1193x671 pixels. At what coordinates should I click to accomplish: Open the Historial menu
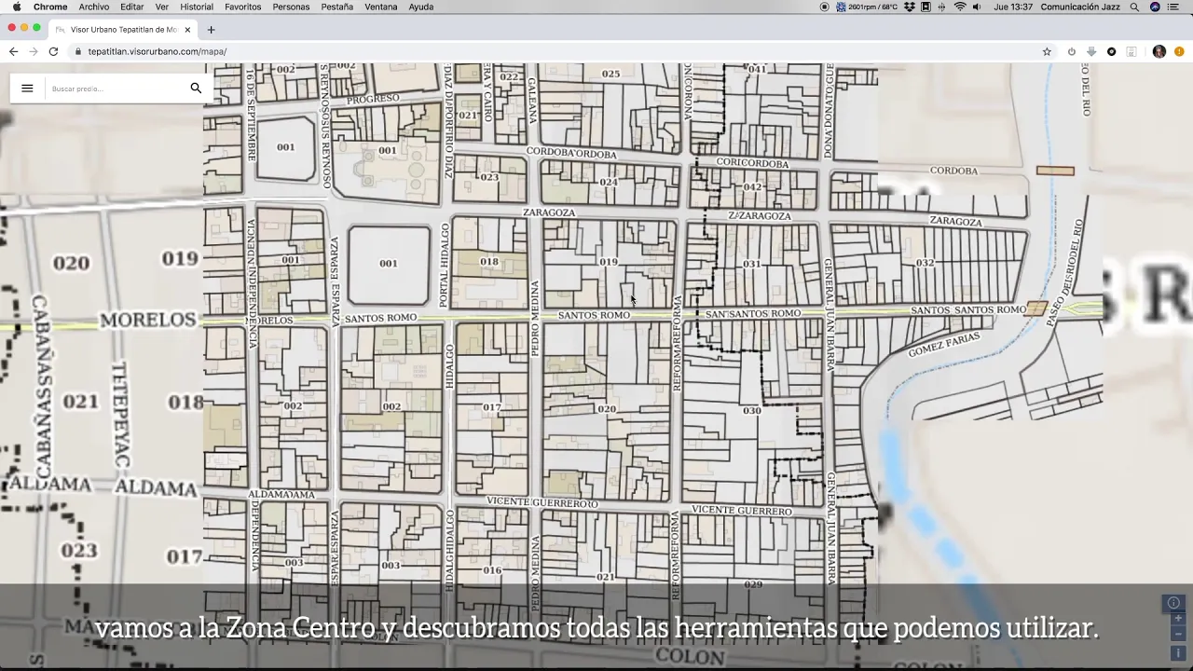pyautogui.click(x=197, y=7)
